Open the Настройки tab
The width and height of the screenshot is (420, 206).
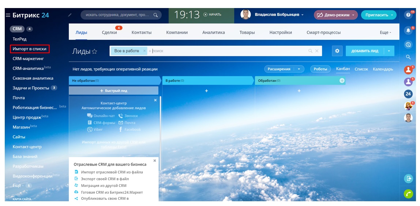pos(281,33)
